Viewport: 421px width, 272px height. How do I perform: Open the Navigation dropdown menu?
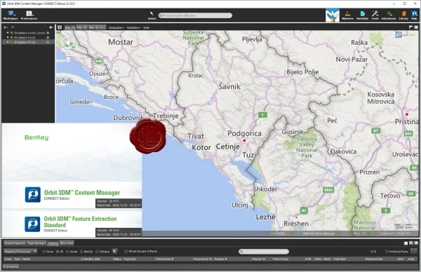(116, 27)
